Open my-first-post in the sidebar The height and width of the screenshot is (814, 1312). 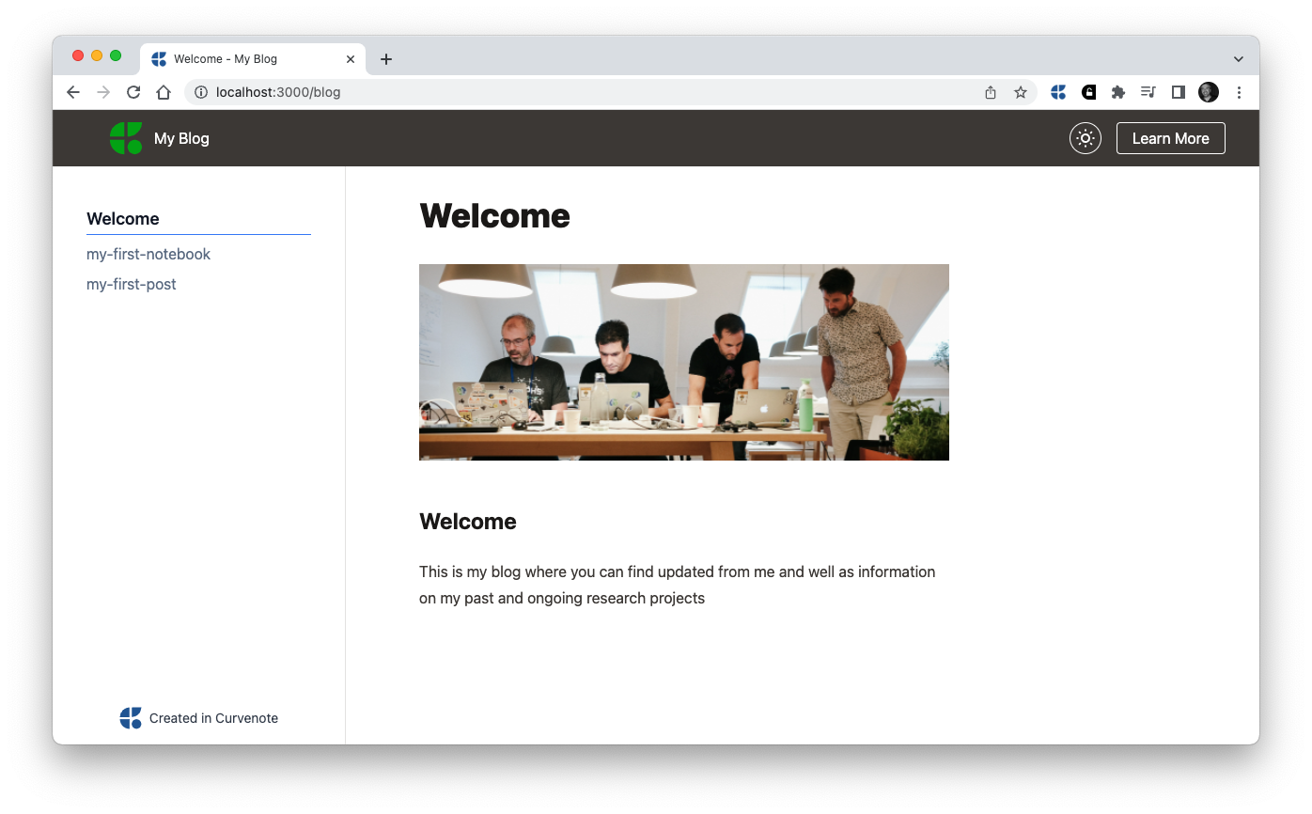pyautogui.click(x=132, y=284)
